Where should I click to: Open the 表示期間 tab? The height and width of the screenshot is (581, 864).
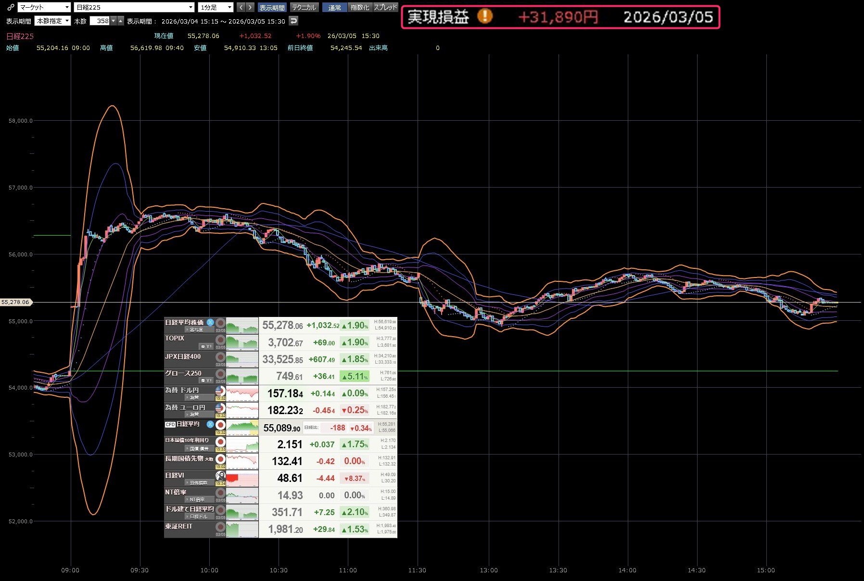[x=272, y=7]
